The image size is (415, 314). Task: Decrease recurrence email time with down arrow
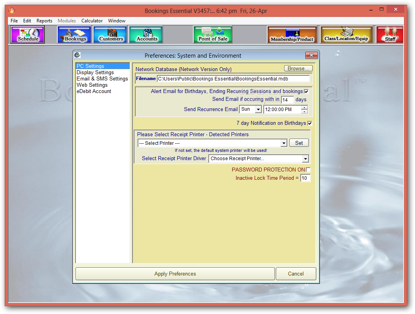click(x=304, y=111)
